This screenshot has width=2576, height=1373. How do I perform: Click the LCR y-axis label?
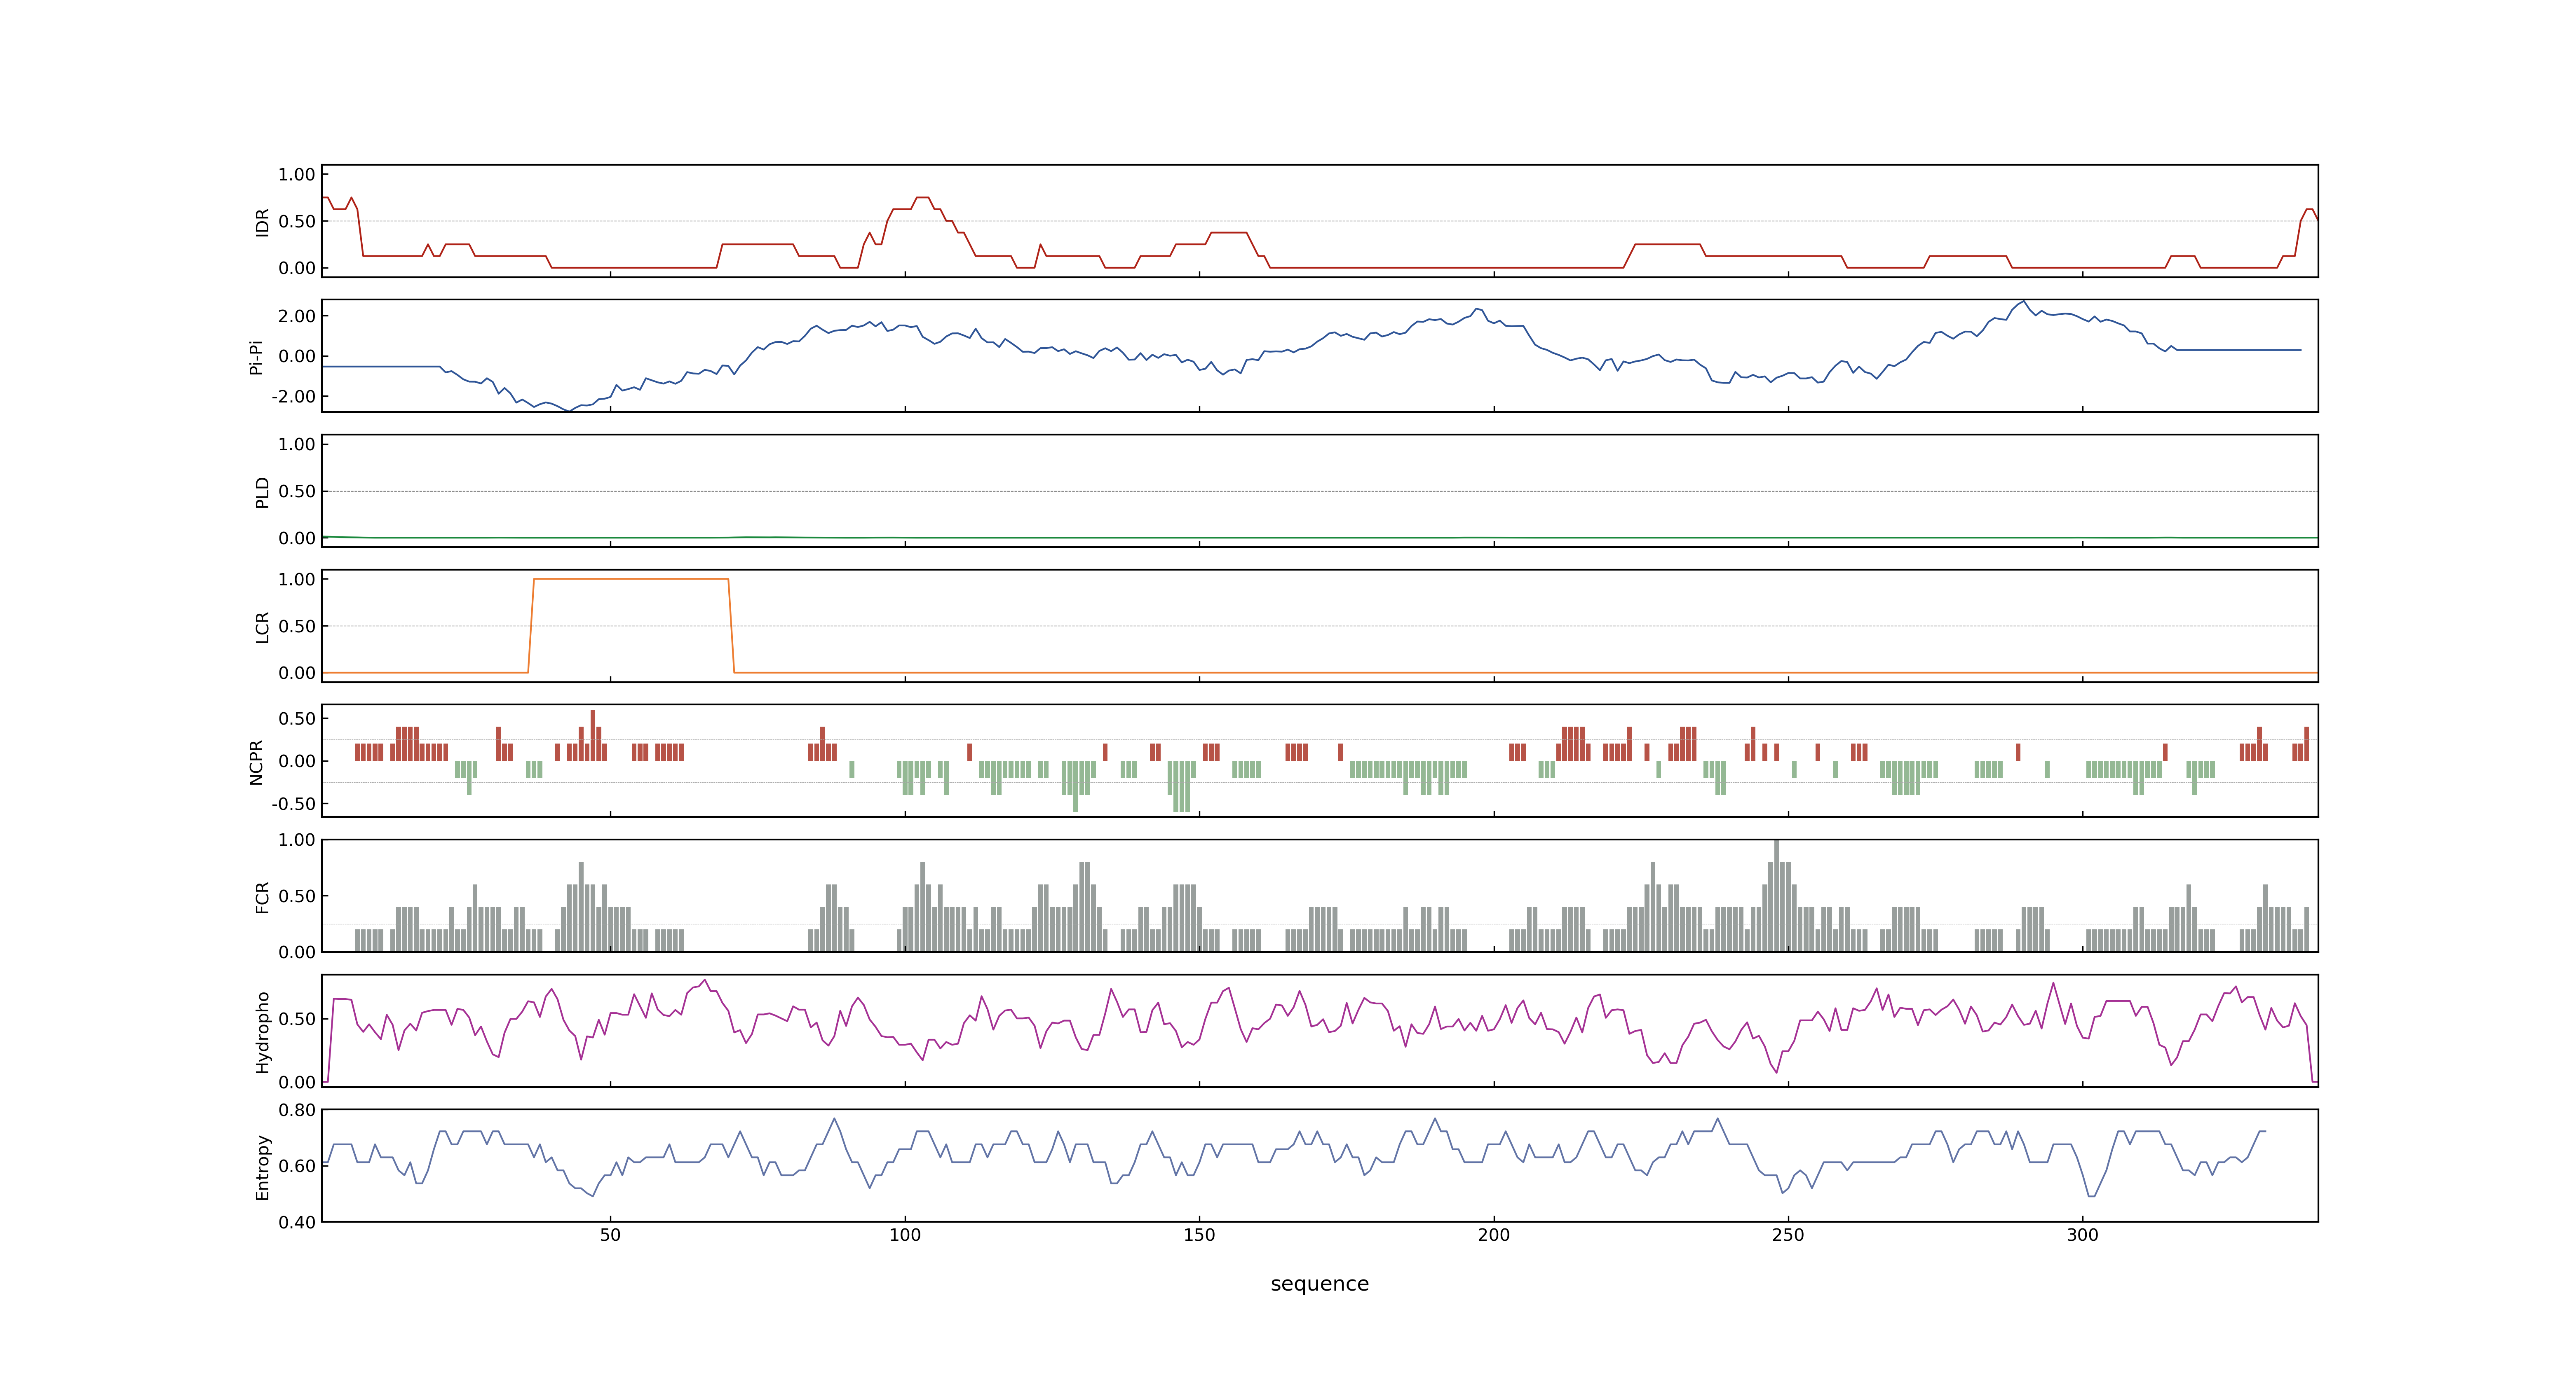[262, 627]
